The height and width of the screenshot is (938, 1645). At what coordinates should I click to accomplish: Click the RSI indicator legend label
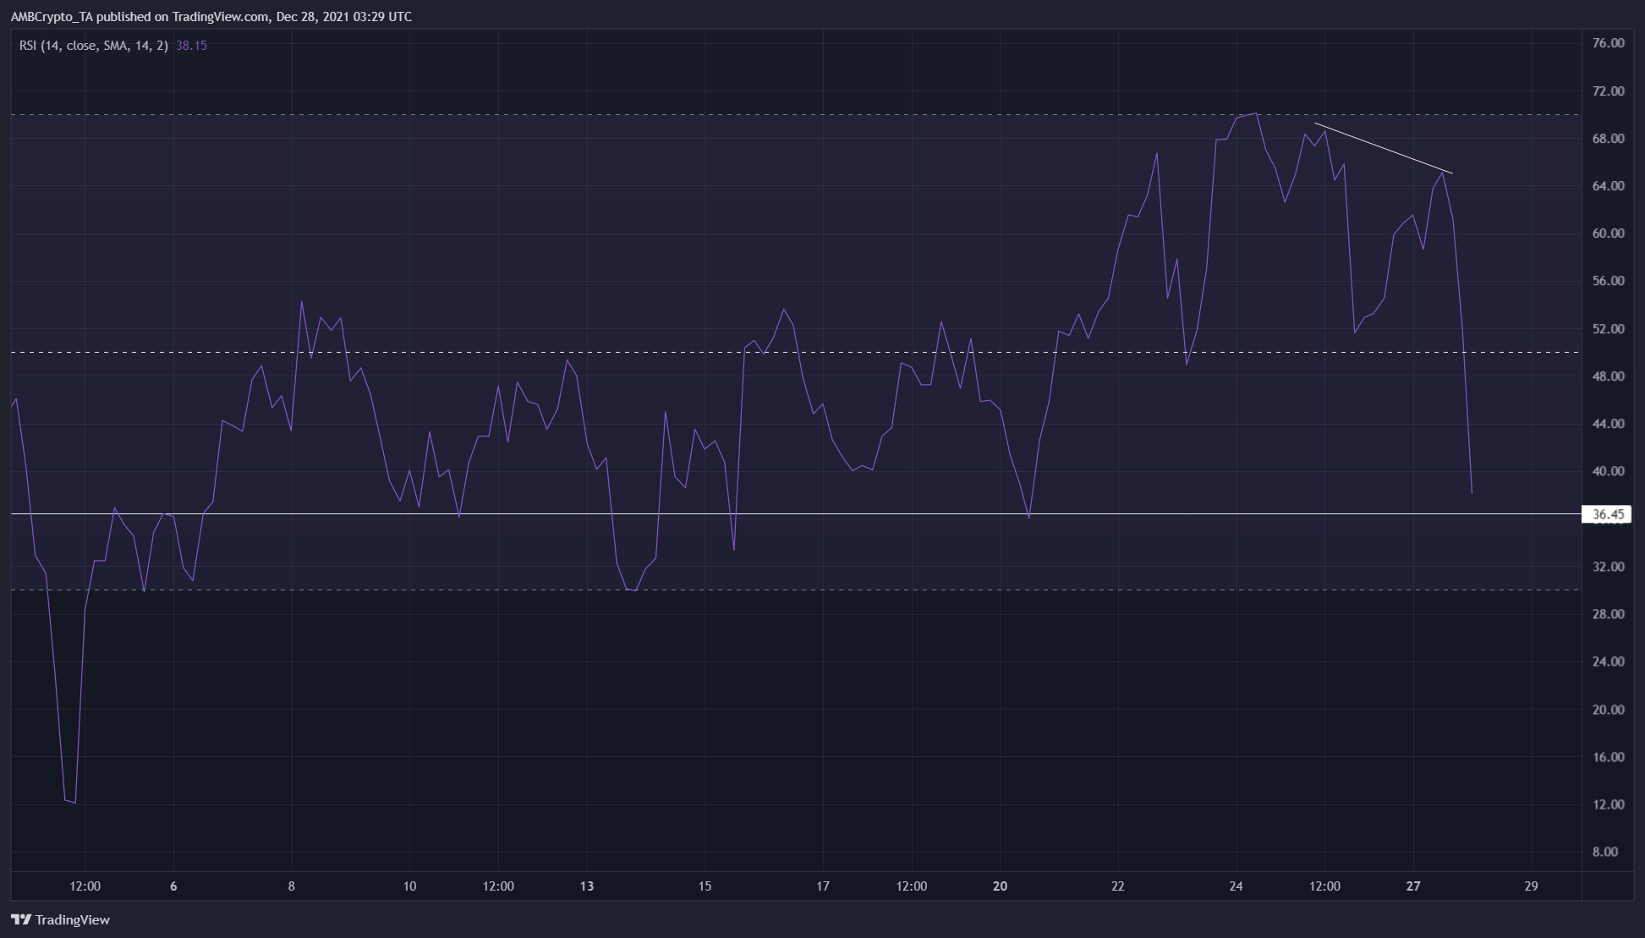pyautogui.click(x=93, y=46)
